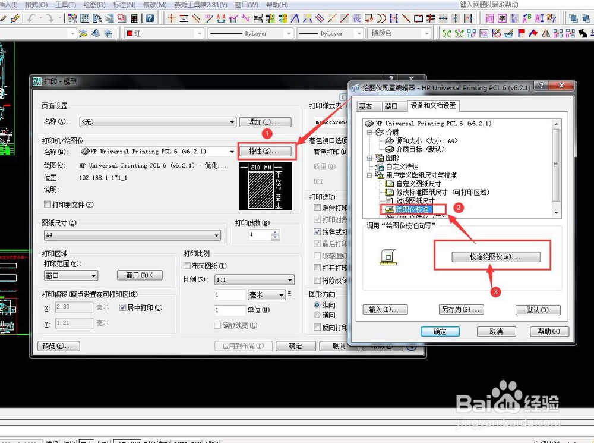Click the V2 toolbox icon

pyautogui.click(x=484, y=33)
